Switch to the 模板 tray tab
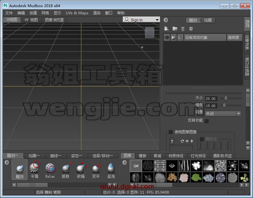The width and height of the screenshot is (253, 198). (x=143, y=156)
